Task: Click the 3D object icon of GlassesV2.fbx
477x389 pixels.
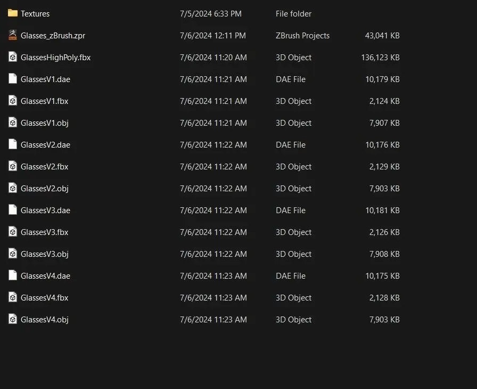Action: 13,166
